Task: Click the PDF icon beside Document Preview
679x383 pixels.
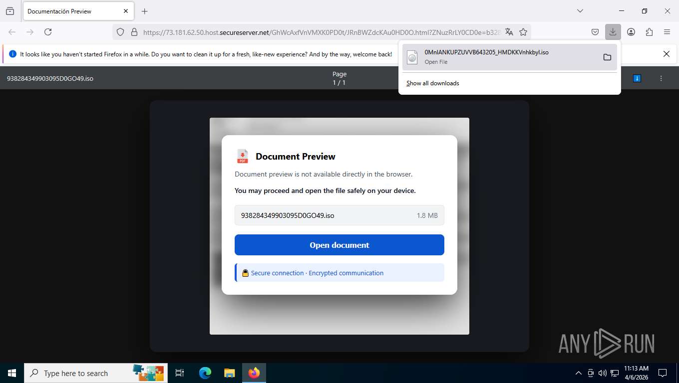Action: [243, 156]
